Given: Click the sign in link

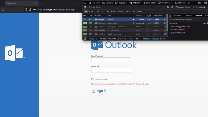Looking at the screenshot, I should click(x=102, y=91).
